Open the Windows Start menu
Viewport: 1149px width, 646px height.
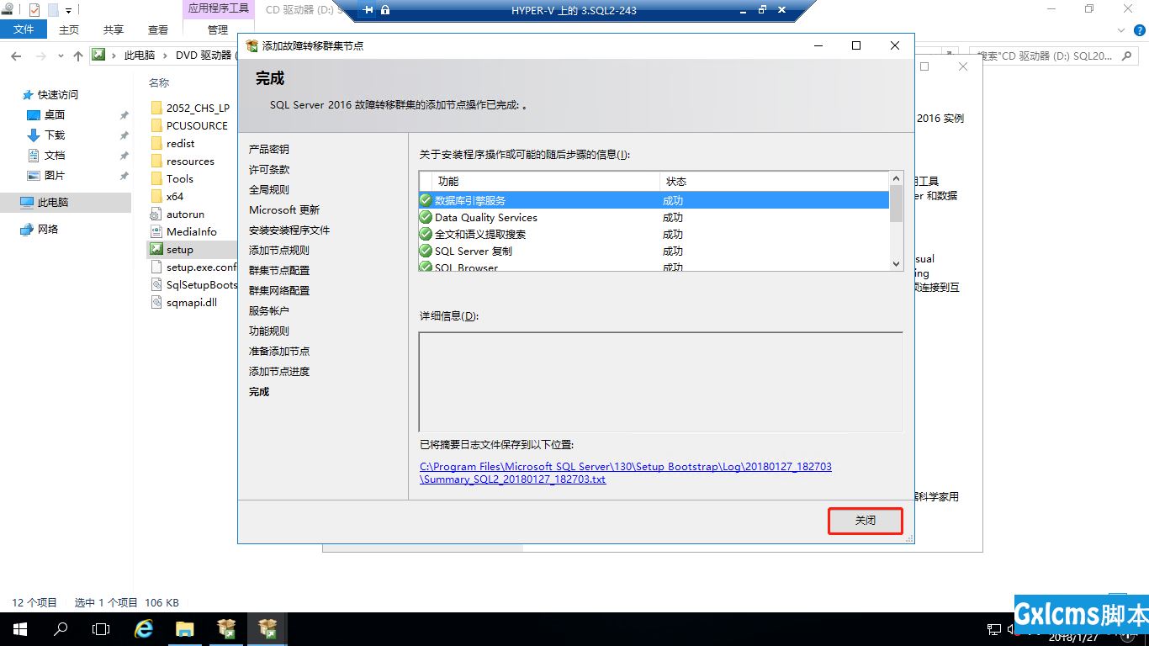pyautogui.click(x=19, y=628)
